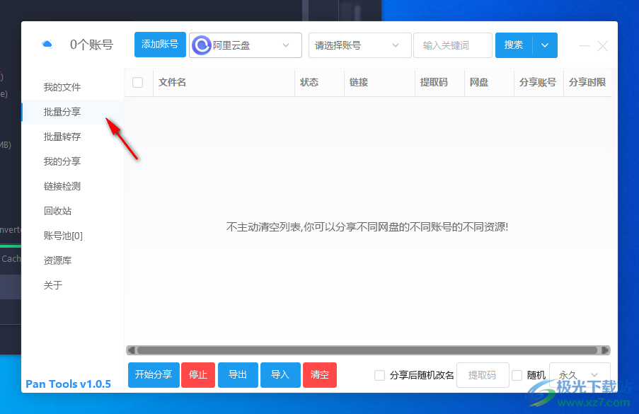Tick the select-all checkbox in table header
The image size is (639, 414).
pos(138,82)
